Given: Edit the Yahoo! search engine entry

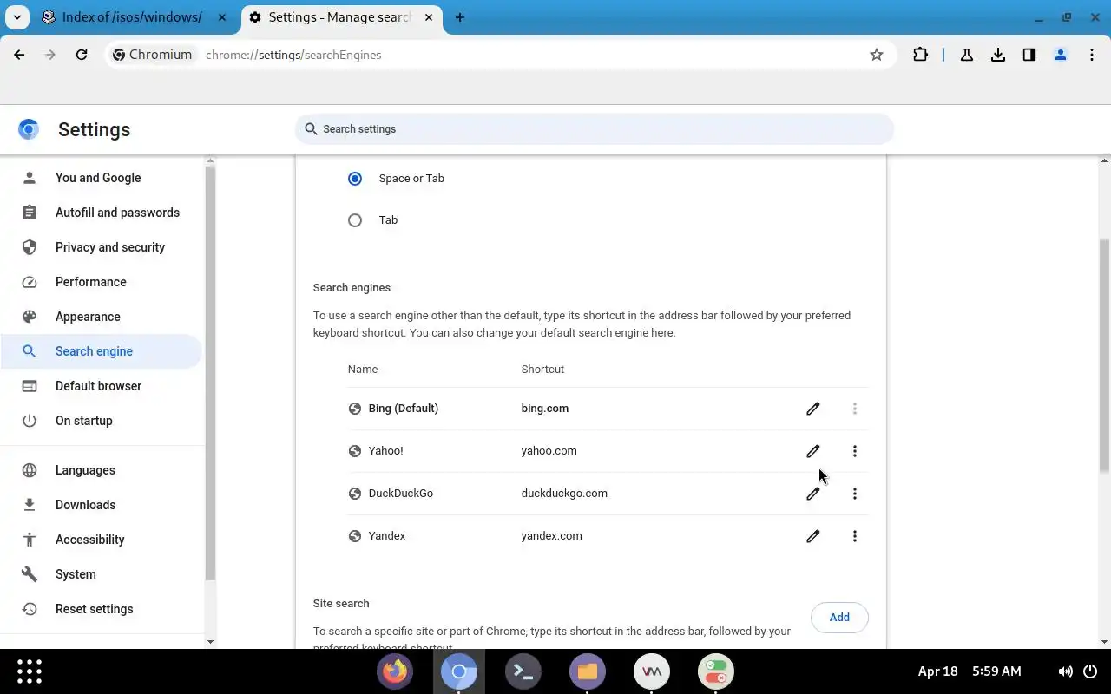Looking at the screenshot, I should click(812, 451).
